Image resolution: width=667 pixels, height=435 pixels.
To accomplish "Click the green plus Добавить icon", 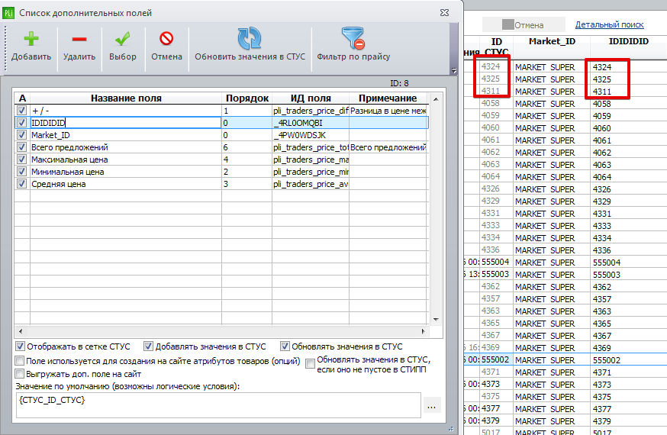I will click(x=31, y=39).
